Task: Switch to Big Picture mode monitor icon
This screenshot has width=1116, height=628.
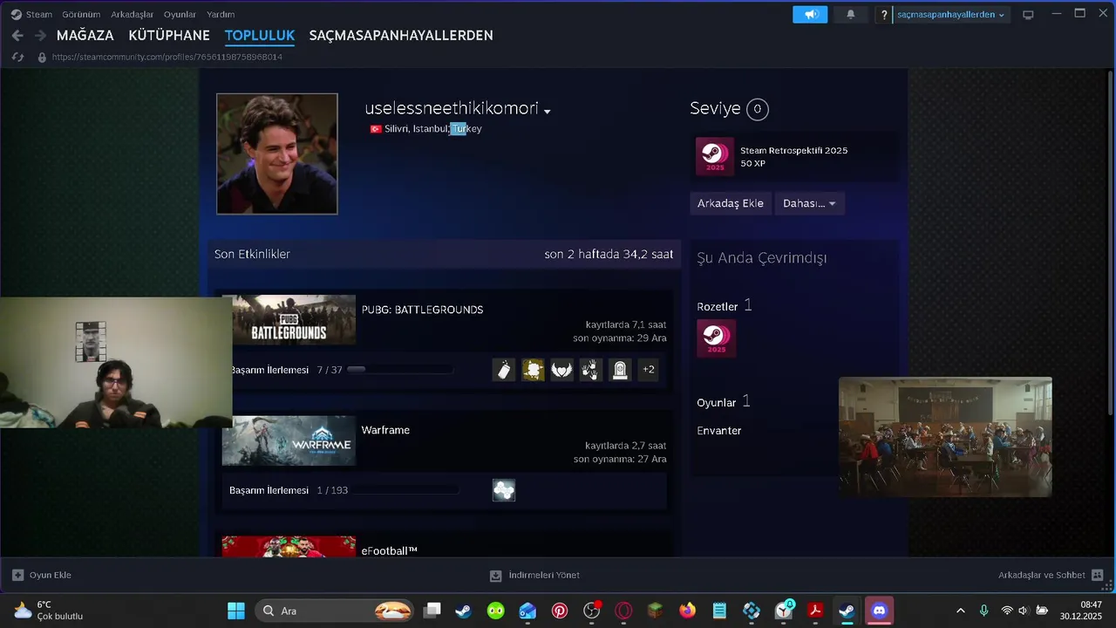Action: pos(1028,15)
